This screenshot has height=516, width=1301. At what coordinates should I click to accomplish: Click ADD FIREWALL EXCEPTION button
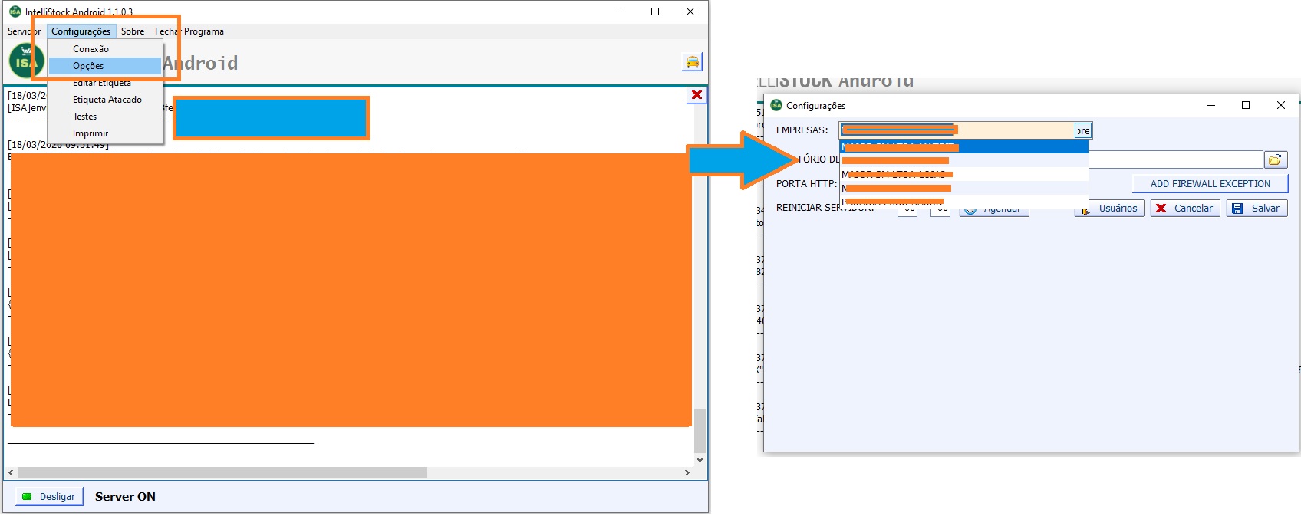click(x=1210, y=184)
